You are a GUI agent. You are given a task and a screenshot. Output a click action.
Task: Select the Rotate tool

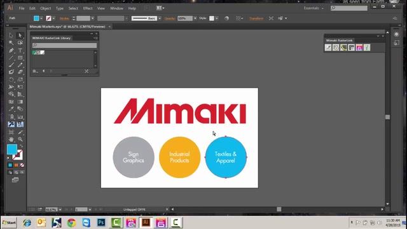pyautogui.click(x=11, y=80)
